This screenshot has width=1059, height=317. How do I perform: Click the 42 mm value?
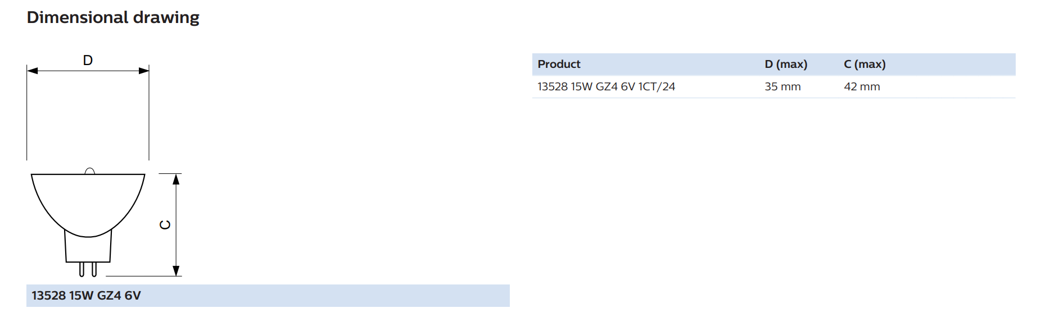coord(862,86)
